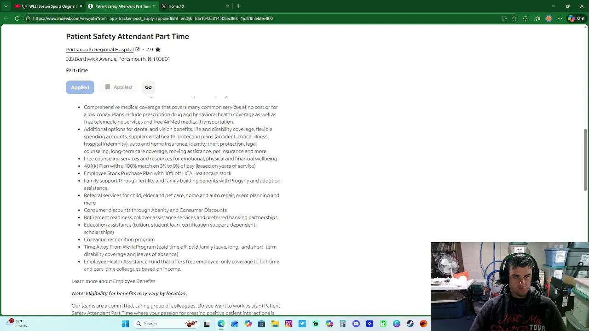Click the blue Applied button
The width and height of the screenshot is (589, 331).
[x=80, y=87]
